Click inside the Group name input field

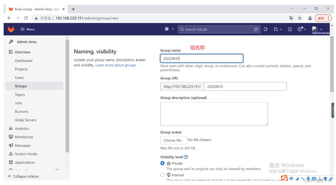coord(201,58)
